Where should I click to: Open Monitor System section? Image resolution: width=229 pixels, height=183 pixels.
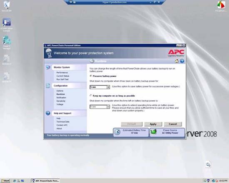[x=62, y=67]
